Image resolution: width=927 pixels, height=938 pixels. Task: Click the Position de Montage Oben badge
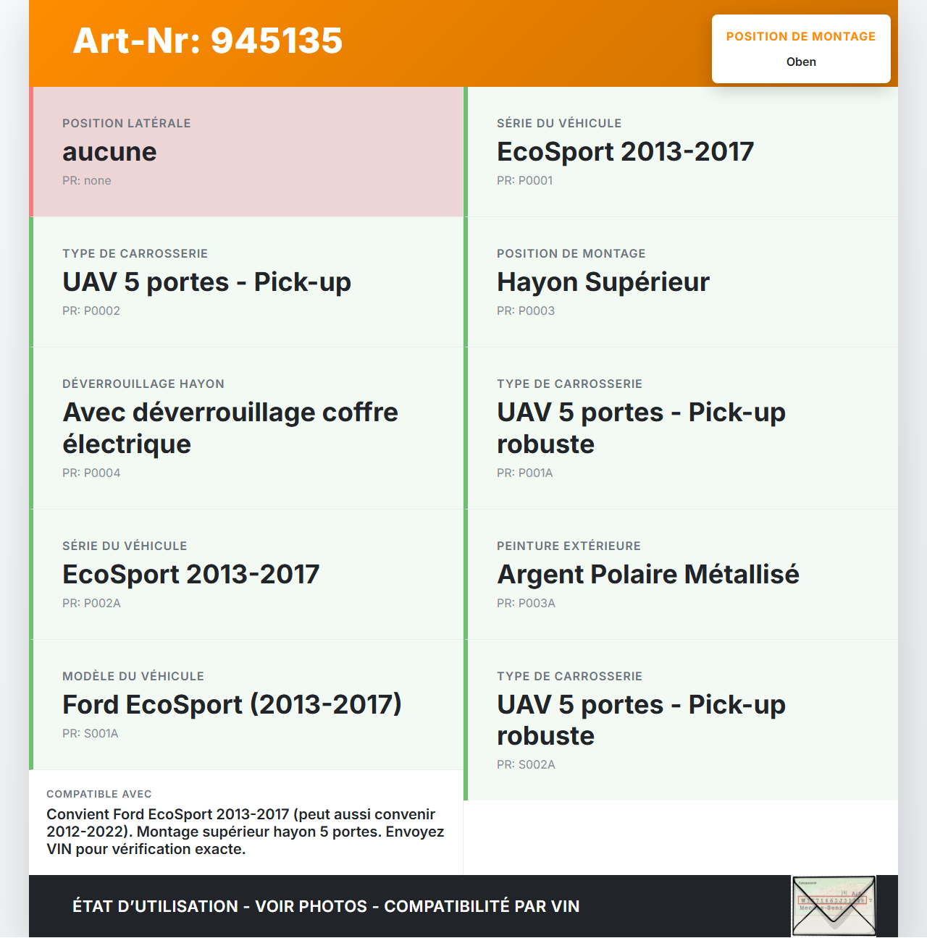[x=801, y=49]
